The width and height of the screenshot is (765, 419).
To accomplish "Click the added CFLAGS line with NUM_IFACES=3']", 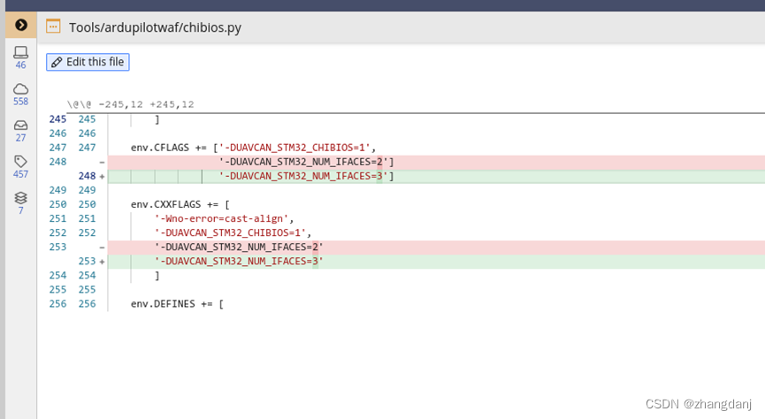I will [x=436, y=176].
